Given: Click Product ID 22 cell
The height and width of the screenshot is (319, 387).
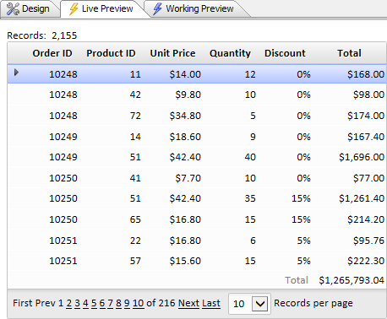Looking at the screenshot, I should 135,241.
